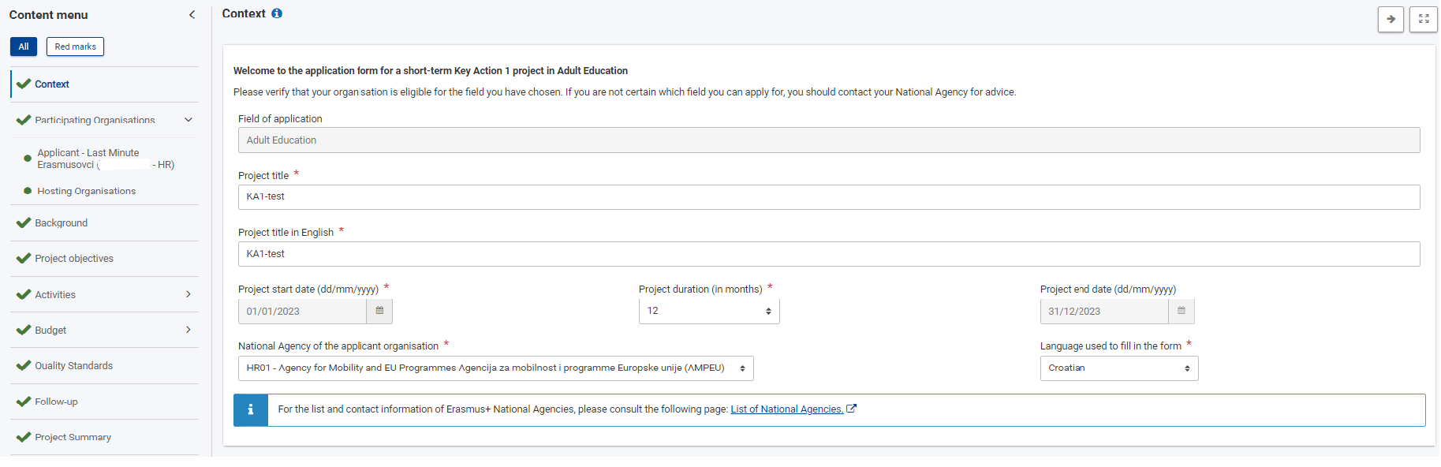This screenshot has width=1441, height=467.
Task: Open the project start date calendar
Action: coord(379,311)
